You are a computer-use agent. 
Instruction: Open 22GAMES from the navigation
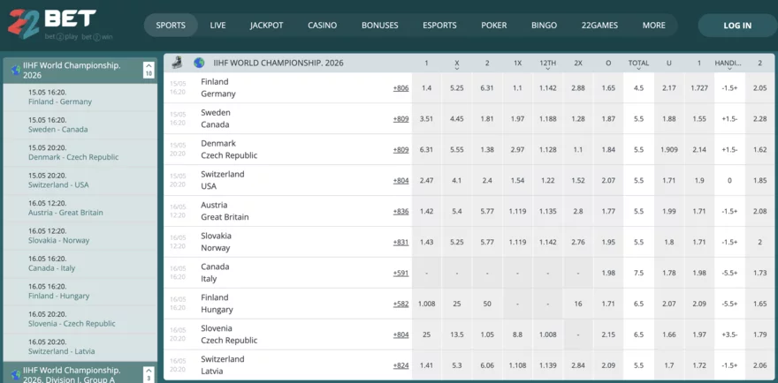tap(599, 26)
